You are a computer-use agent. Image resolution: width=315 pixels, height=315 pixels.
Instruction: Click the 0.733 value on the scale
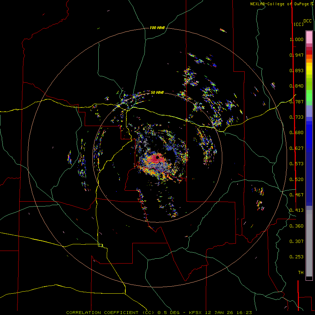(x=296, y=117)
